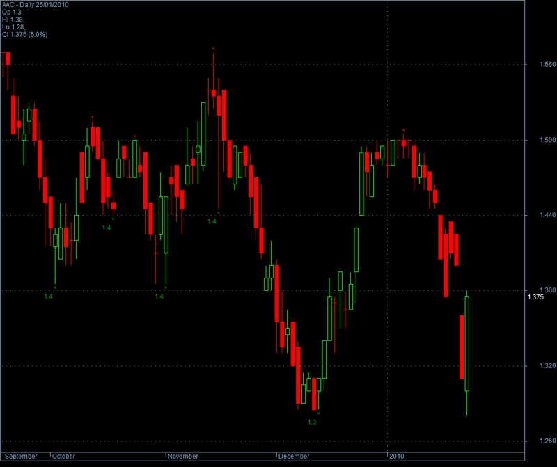Click the '1.4' low annotation below mid-October candles
Image resolution: width=557 pixels, height=467 pixels.
tap(107, 228)
